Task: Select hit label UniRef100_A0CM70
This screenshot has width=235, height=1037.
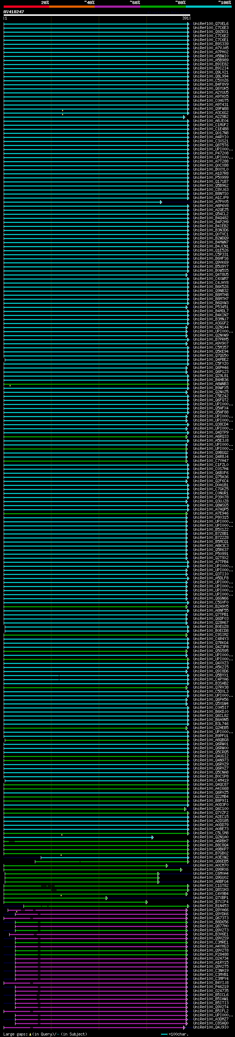Action: click(x=211, y=866)
